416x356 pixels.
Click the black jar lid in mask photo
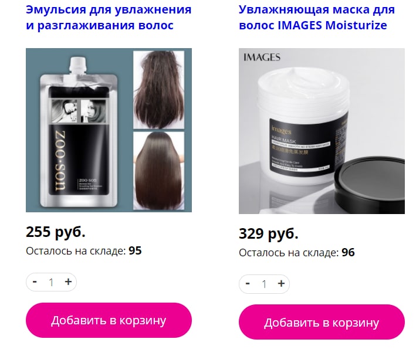point(369,182)
